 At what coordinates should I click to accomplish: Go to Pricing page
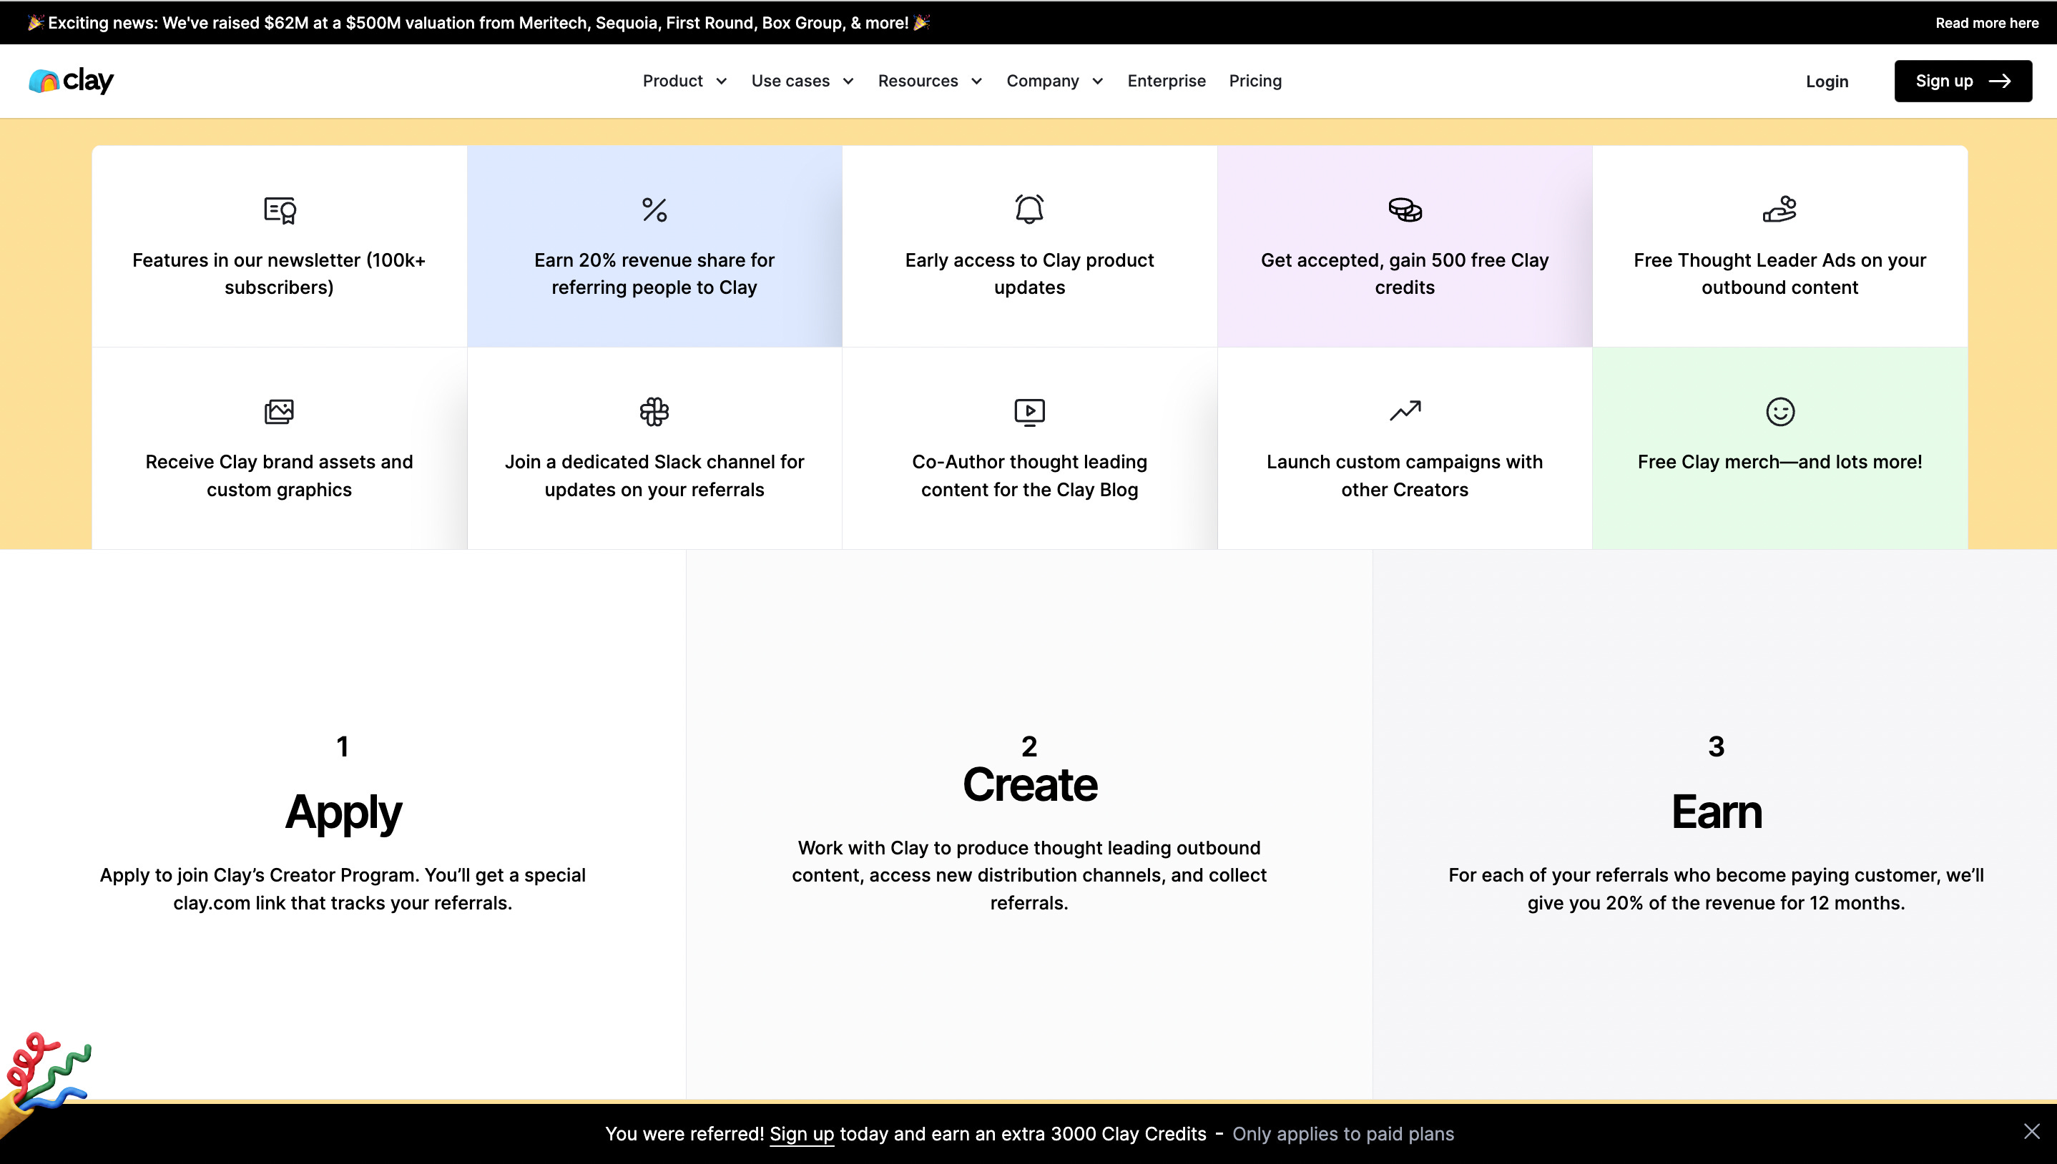pos(1255,81)
